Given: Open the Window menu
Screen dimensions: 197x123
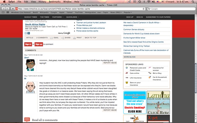Looking at the screenshot, I should (x=67, y=2).
